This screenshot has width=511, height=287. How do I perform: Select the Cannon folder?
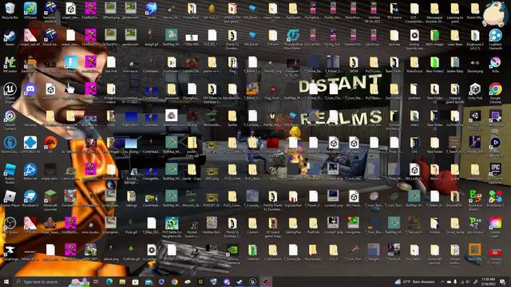tap(252, 226)
